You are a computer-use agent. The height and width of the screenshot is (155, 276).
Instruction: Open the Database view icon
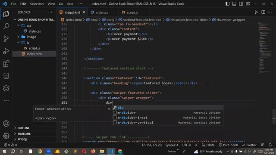pos(6,76)
